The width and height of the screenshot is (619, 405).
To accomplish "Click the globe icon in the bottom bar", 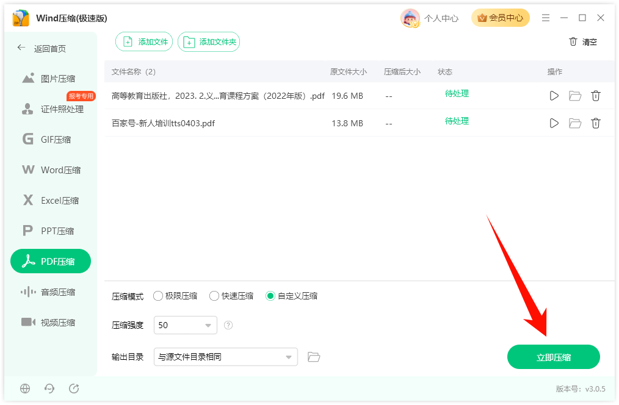I will tap(25, 389).
